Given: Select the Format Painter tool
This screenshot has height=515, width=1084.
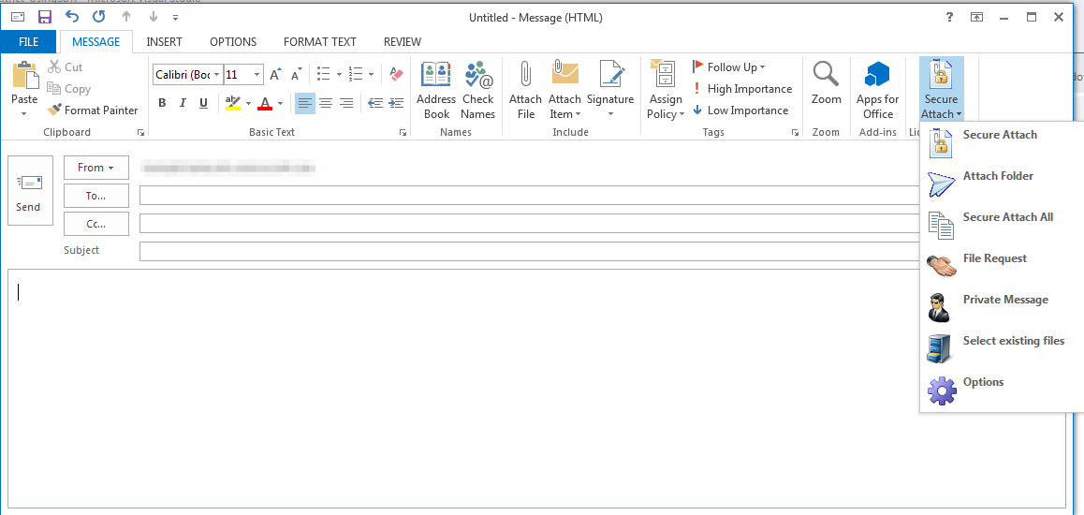Looking at the screenshot, I should pyautogui.click(x=94, y=110).
